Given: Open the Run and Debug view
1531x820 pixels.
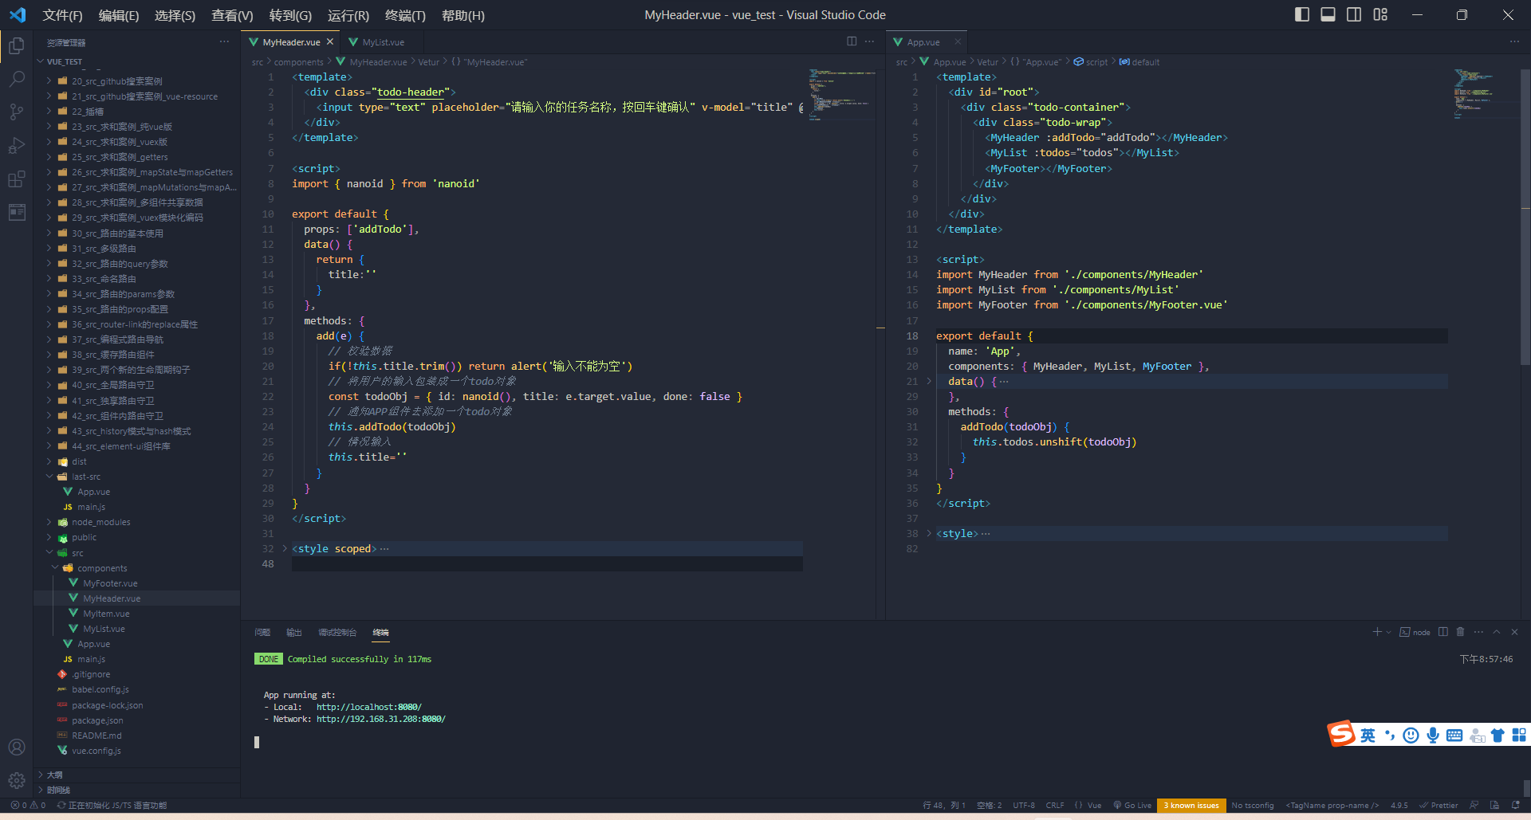Looking at the screenshot, I should click(x=16, y=146).
